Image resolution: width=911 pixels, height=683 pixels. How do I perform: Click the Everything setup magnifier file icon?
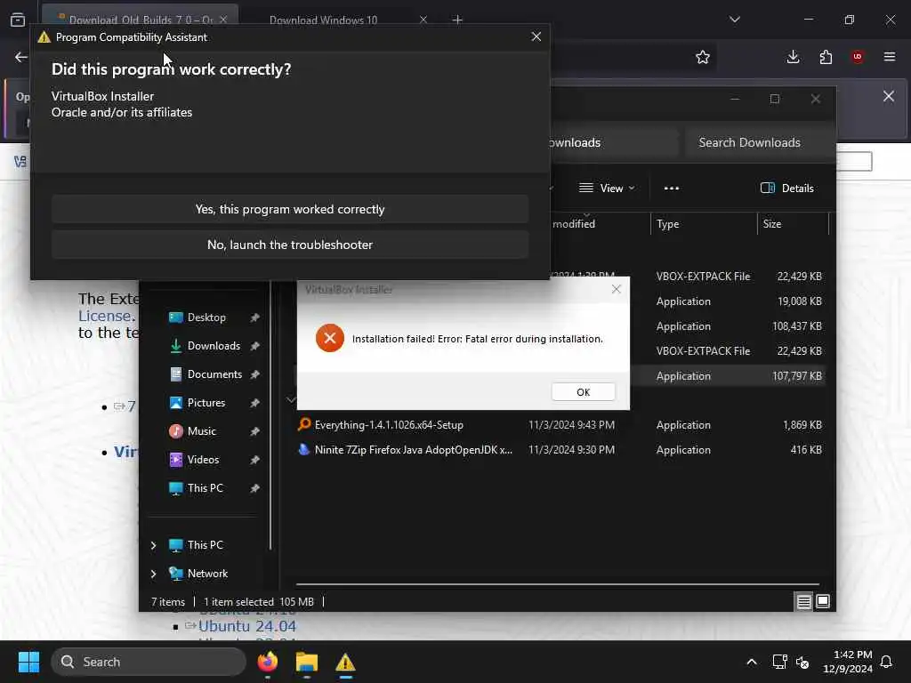click(x=304, y=424)
